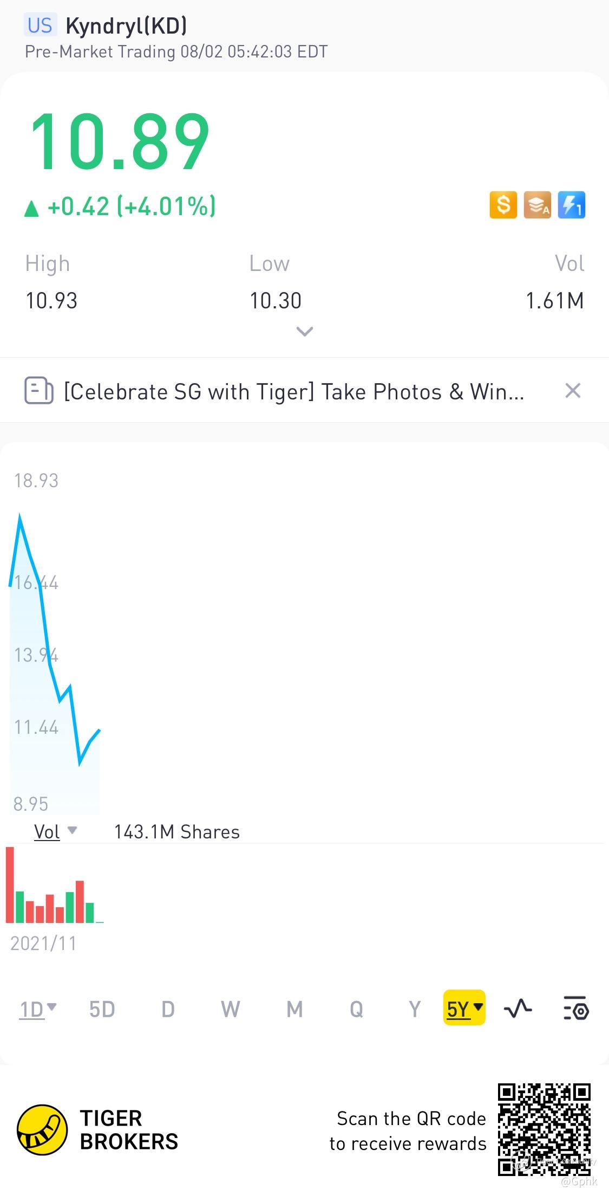The image size is (609, 1195).
Task: Tap the tallest red volume bar
Action: coord(10,884)
